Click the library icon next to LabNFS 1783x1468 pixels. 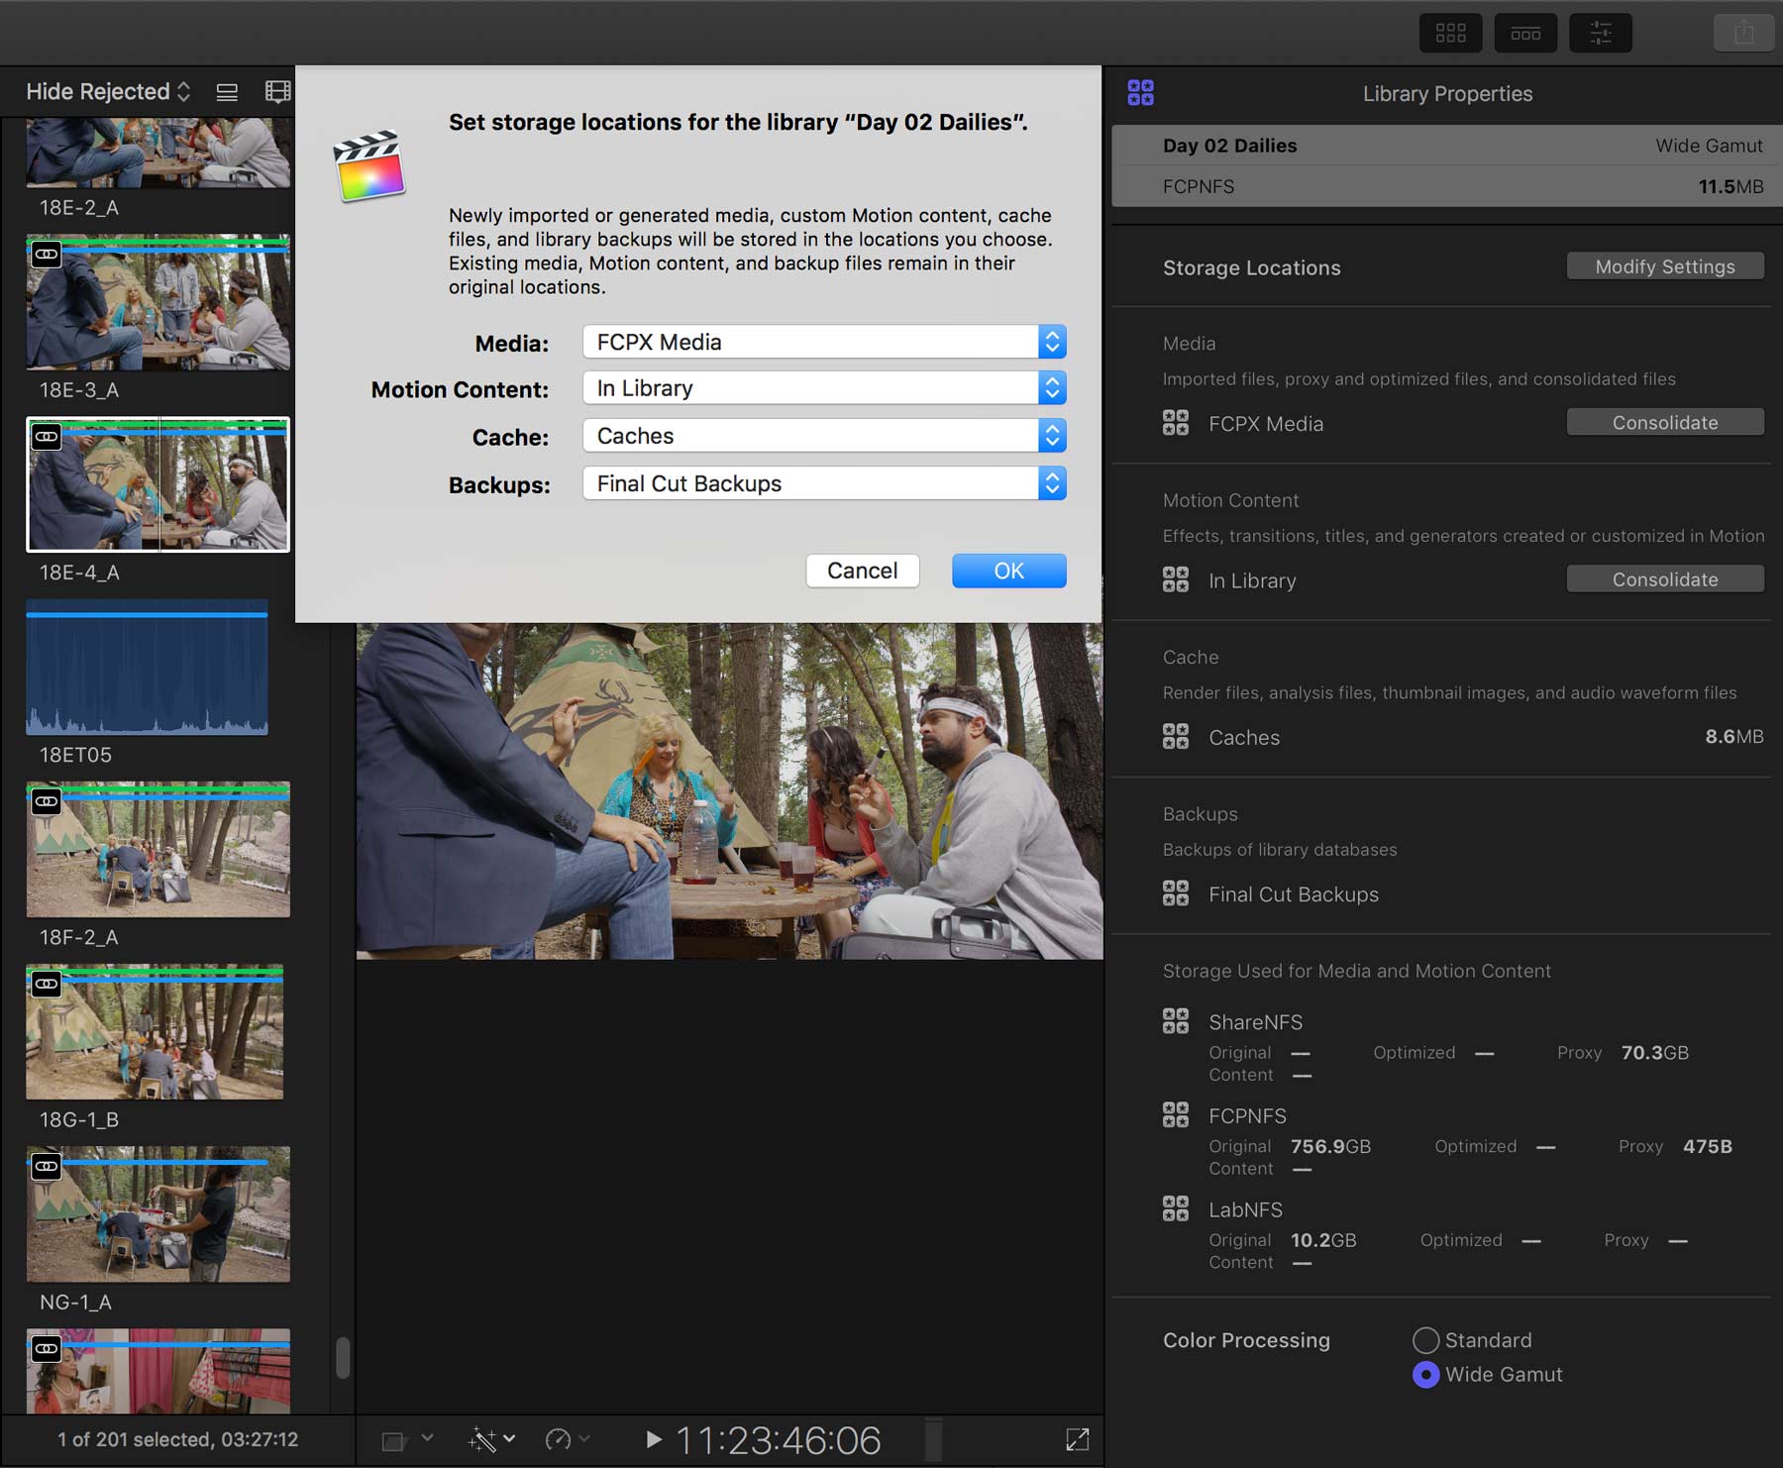click(x=1176, y=1208)
